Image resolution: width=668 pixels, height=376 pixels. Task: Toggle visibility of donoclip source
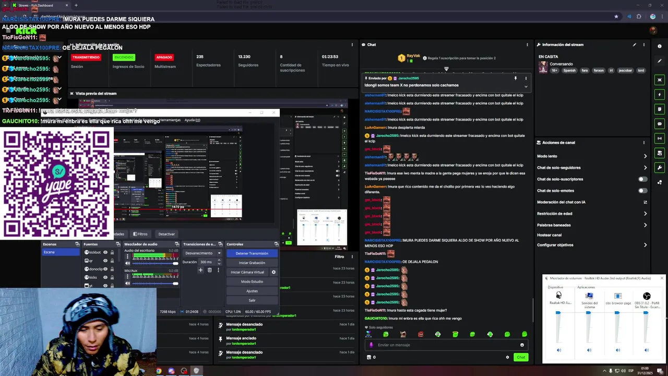coord(105,269)
